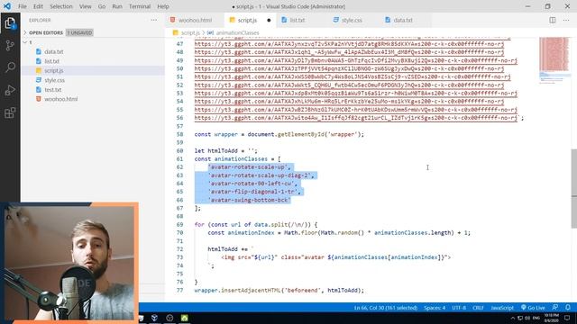The height and width of the screenshot is (324, 577).
Task: Click the feedback icon in status bar
Action: click(x=555, y=308)
